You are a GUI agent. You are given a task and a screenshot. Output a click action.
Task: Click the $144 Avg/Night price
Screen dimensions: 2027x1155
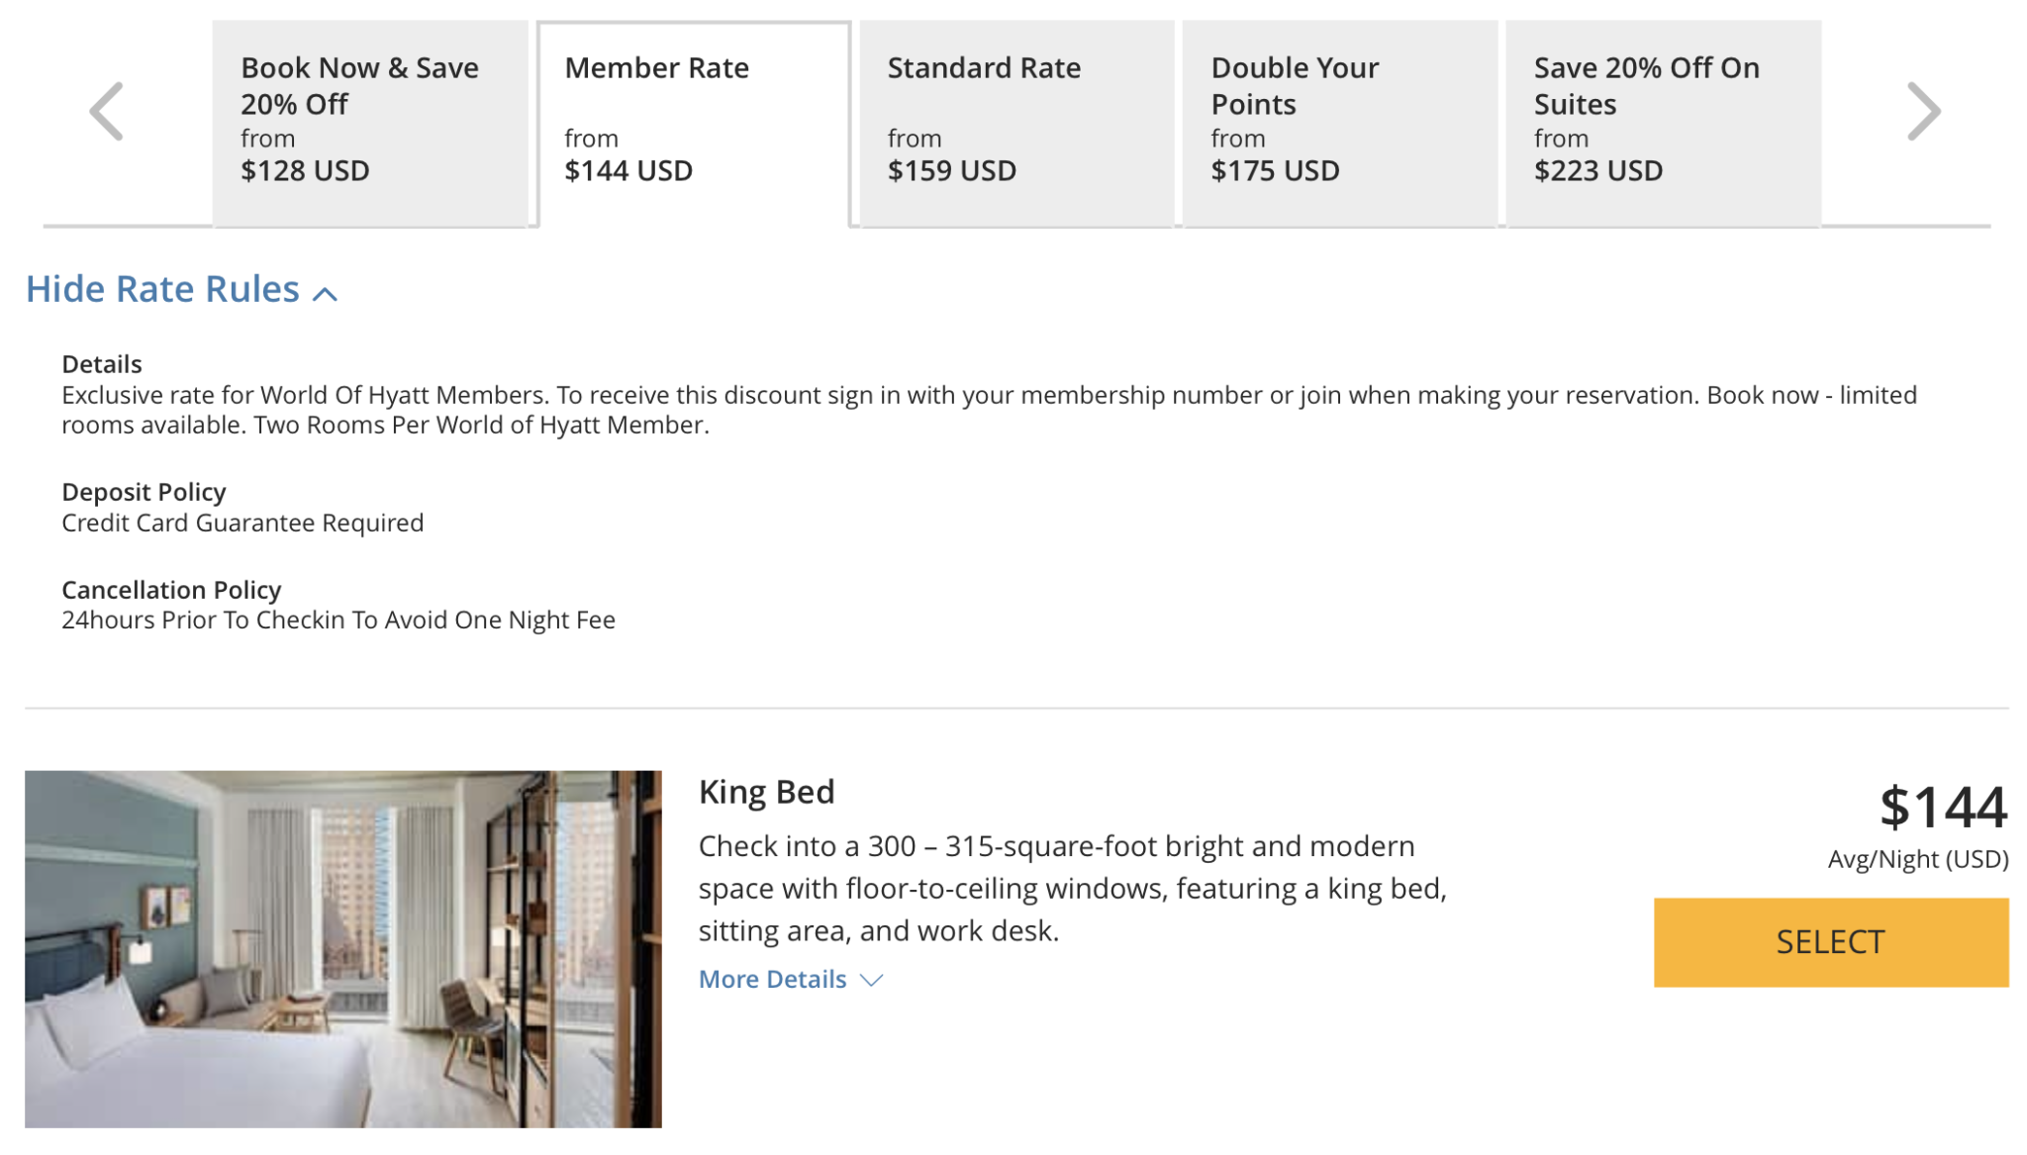[1942, 808]
